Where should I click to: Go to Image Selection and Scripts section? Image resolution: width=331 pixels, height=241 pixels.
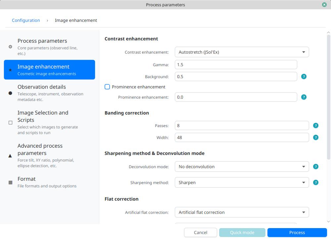coord(49,122)
